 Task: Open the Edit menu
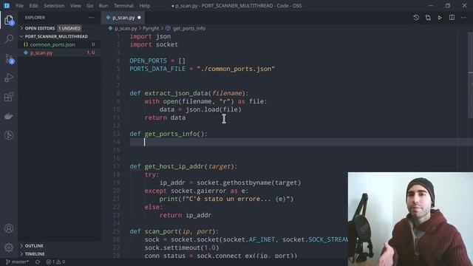[33, 6]
